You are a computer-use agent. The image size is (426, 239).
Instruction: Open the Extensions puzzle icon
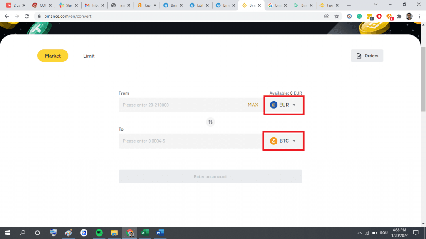tap(399, 16)
